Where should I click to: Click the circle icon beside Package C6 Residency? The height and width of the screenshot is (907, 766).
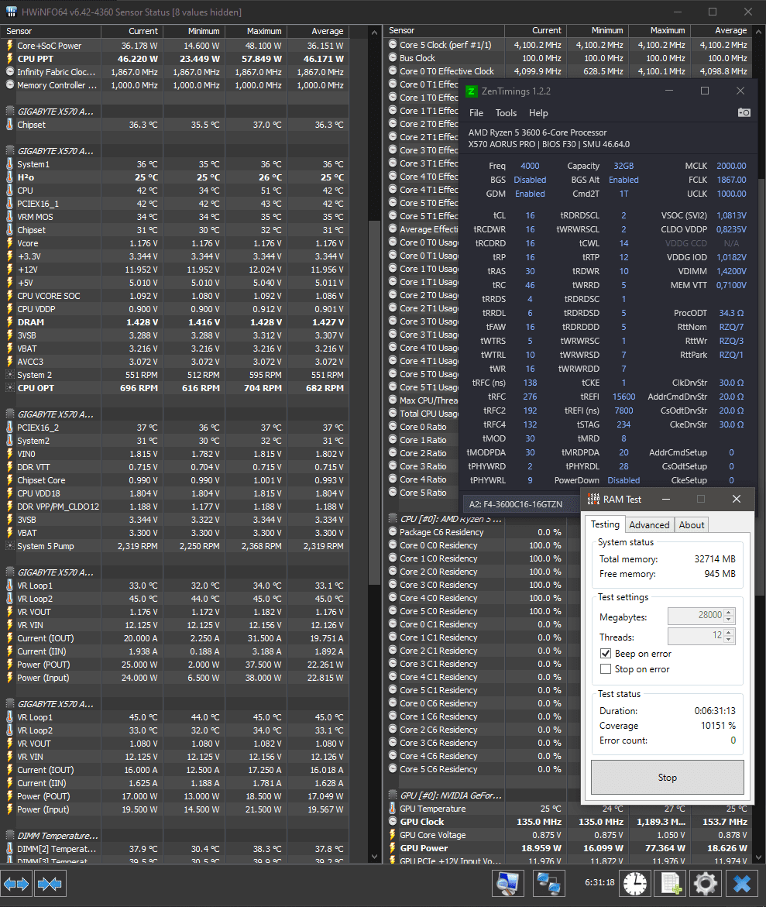pos(393,531)
